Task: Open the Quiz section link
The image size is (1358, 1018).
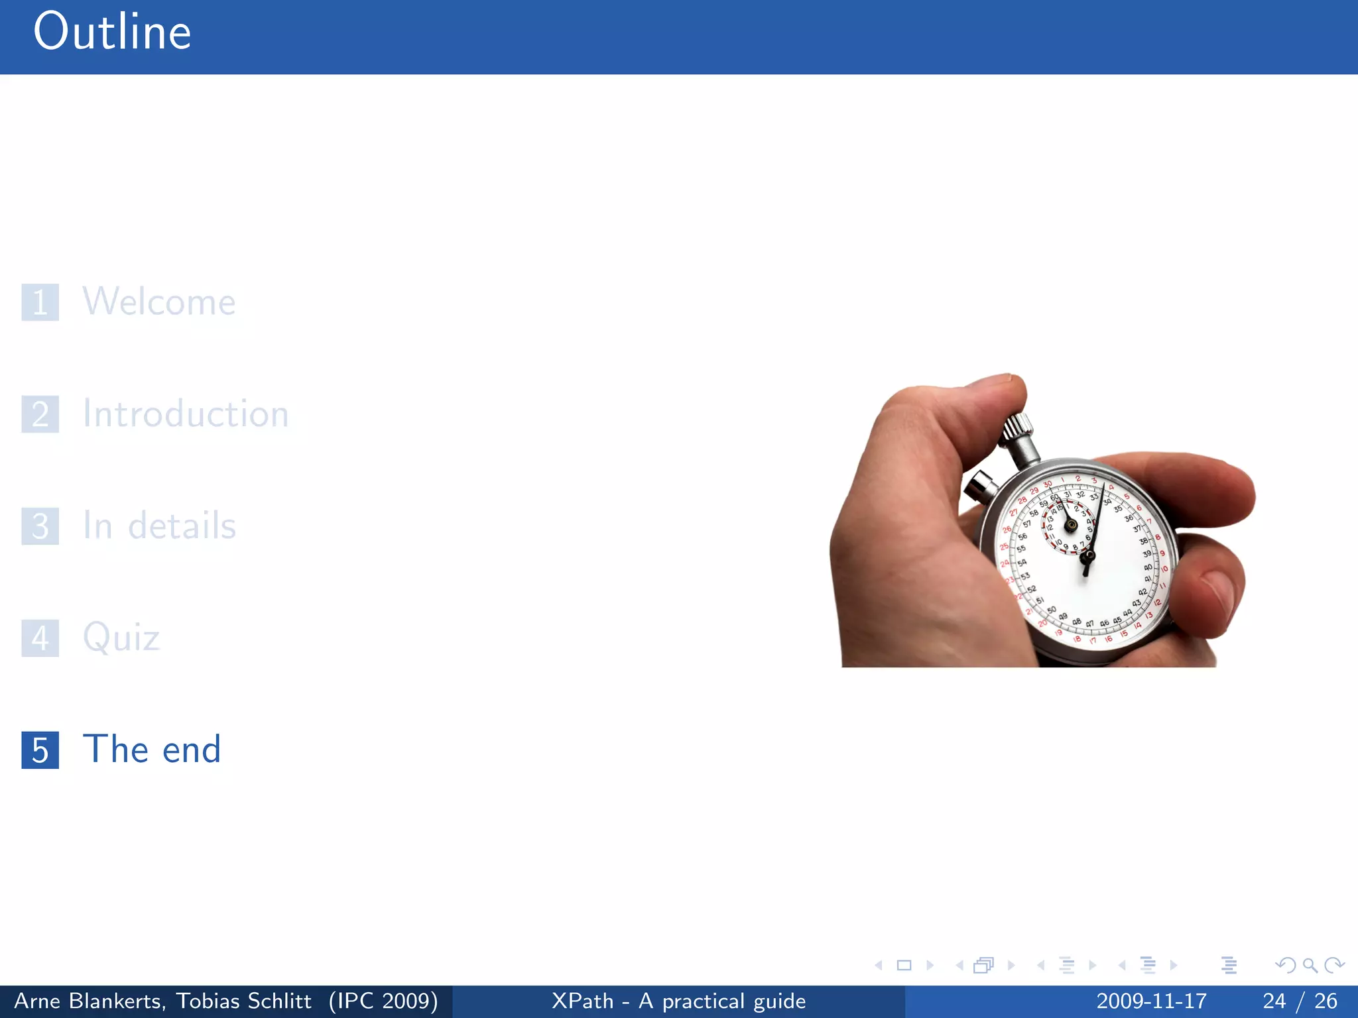Action: pyautogui.click(x=121, y=638)
